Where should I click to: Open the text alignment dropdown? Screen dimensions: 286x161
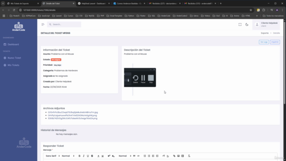pyautogui.click(x=168, y=156)
